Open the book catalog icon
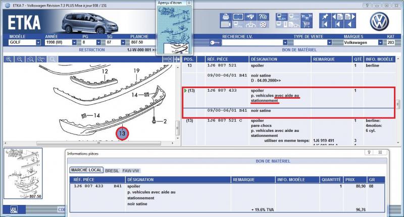The height and width of the screenshot is (217, 404). pyautogui.click(x=238, y=17)
